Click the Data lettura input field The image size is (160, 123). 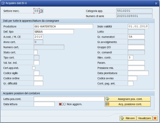pyautogui.click(x=44, y=104)
